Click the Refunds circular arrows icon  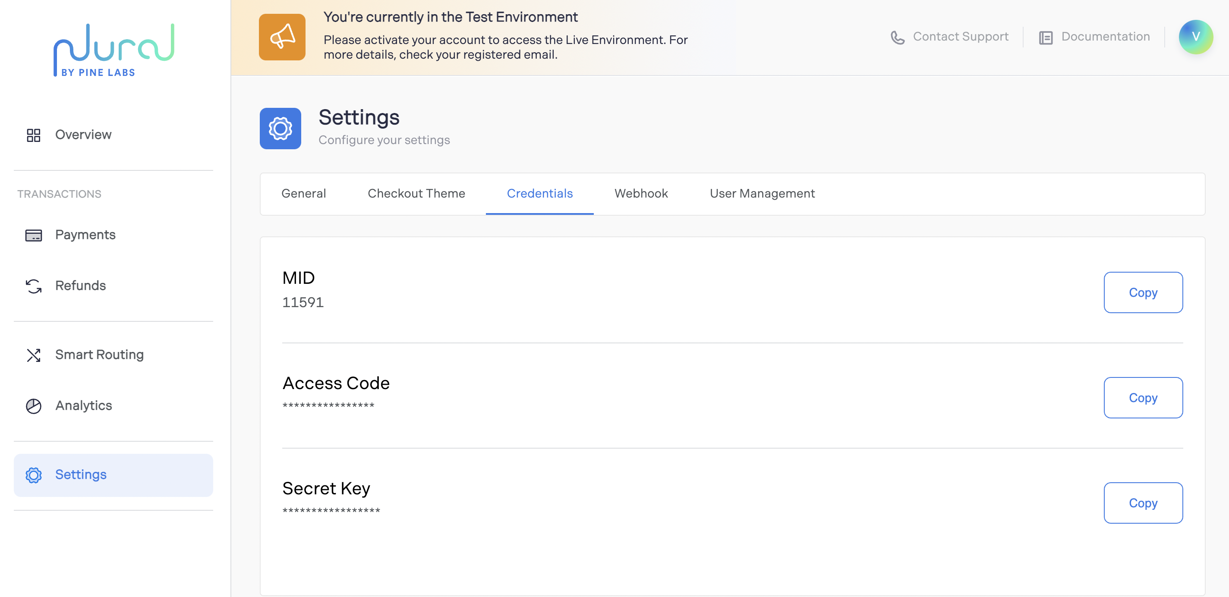(x=33, y=286)
